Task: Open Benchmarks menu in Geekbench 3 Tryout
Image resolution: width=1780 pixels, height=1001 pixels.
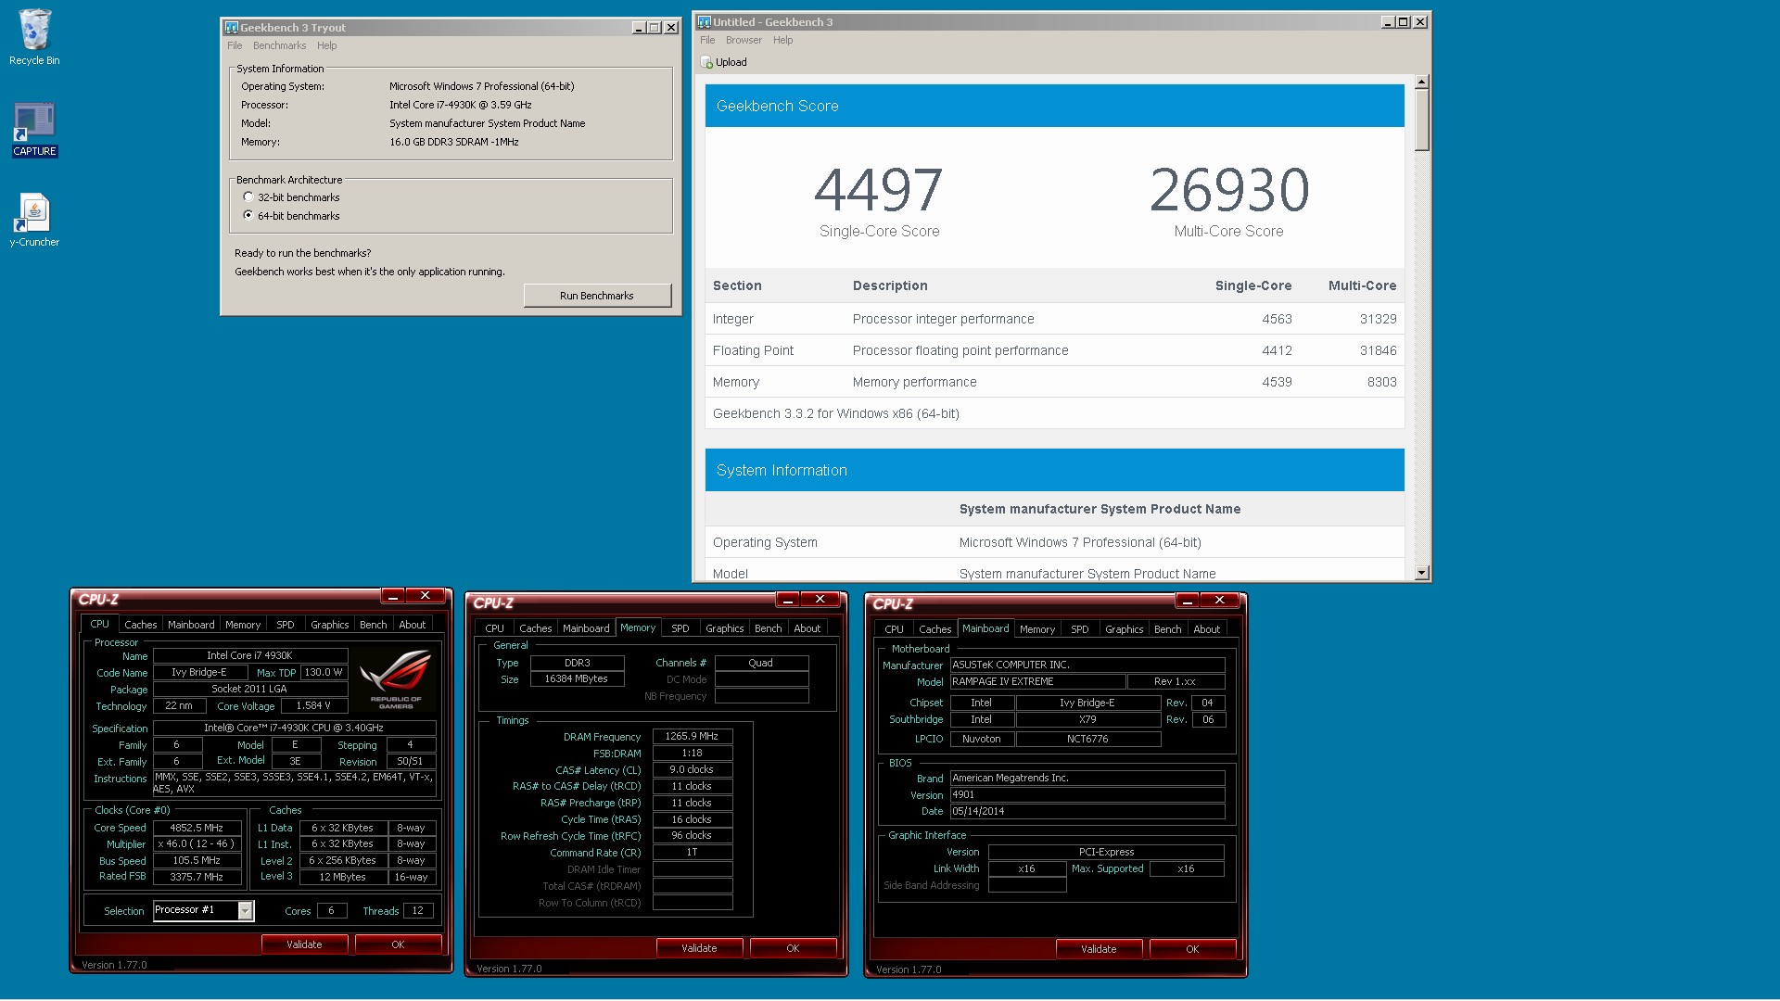Action: 279,45
